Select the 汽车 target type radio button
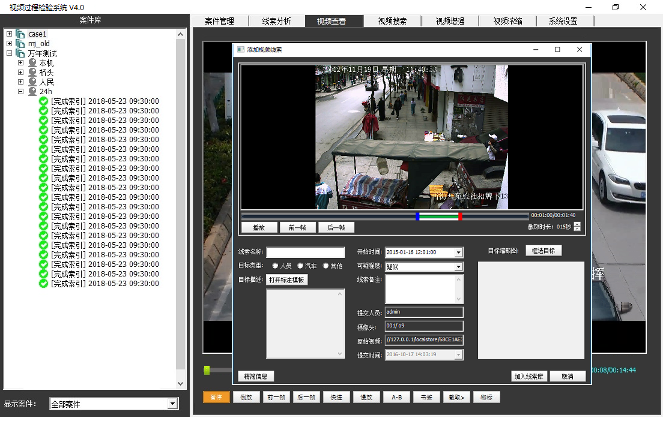Screen dimensions: 663x427 tap(300, 266)
